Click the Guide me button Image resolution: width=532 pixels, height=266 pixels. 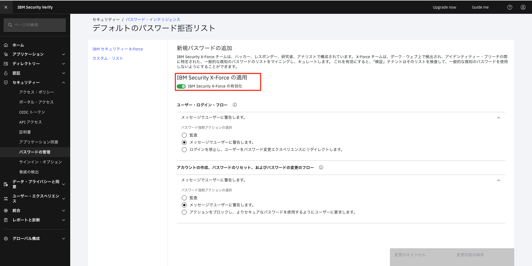click(x=480, y=7)
